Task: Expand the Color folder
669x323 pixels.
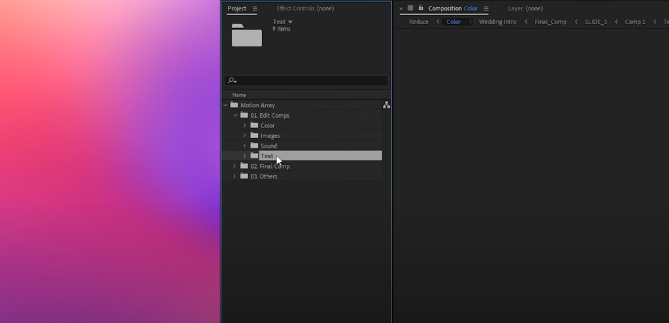Action: [245, 126]
